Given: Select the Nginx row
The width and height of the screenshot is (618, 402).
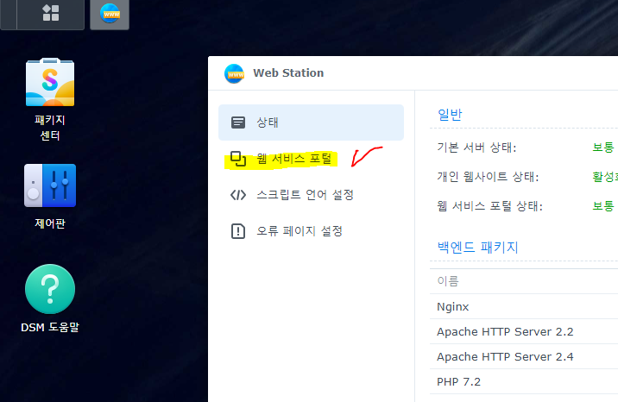Looking at the screenshot, I should [x=524, y=307].
